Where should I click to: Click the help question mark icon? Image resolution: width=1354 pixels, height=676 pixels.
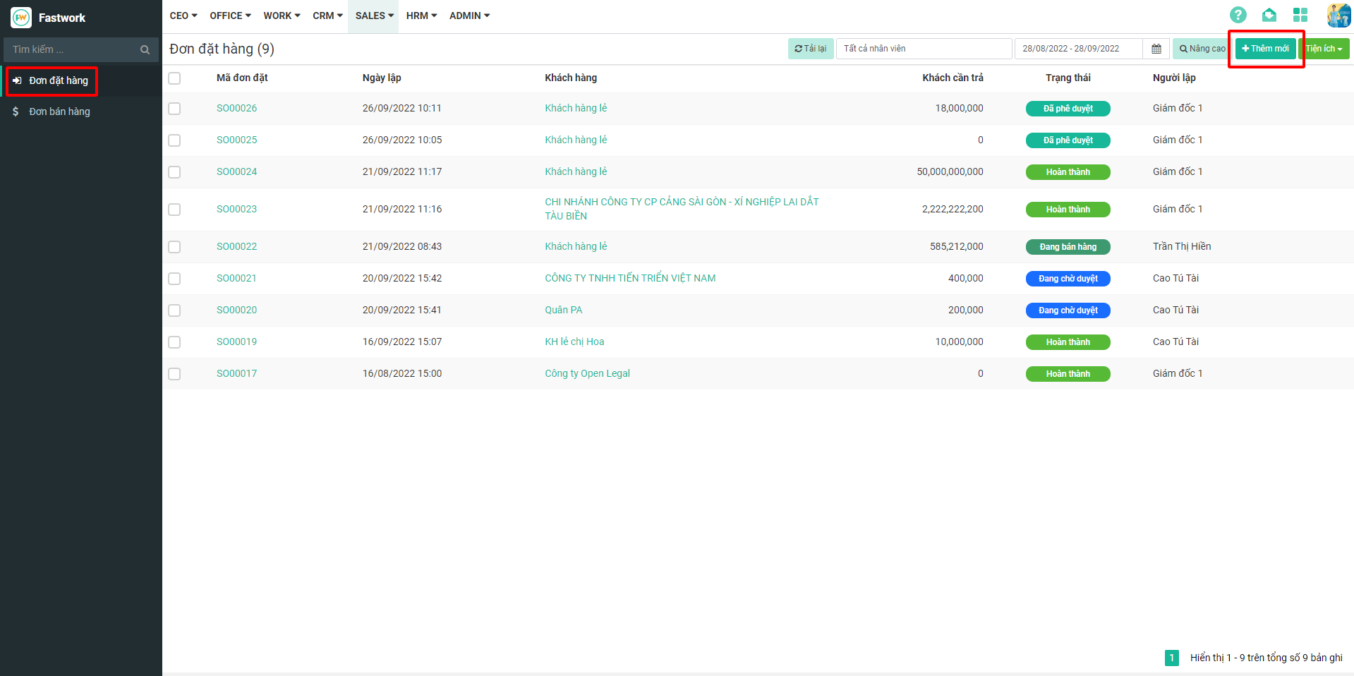pyautogui.click(x=1238, y=15)
